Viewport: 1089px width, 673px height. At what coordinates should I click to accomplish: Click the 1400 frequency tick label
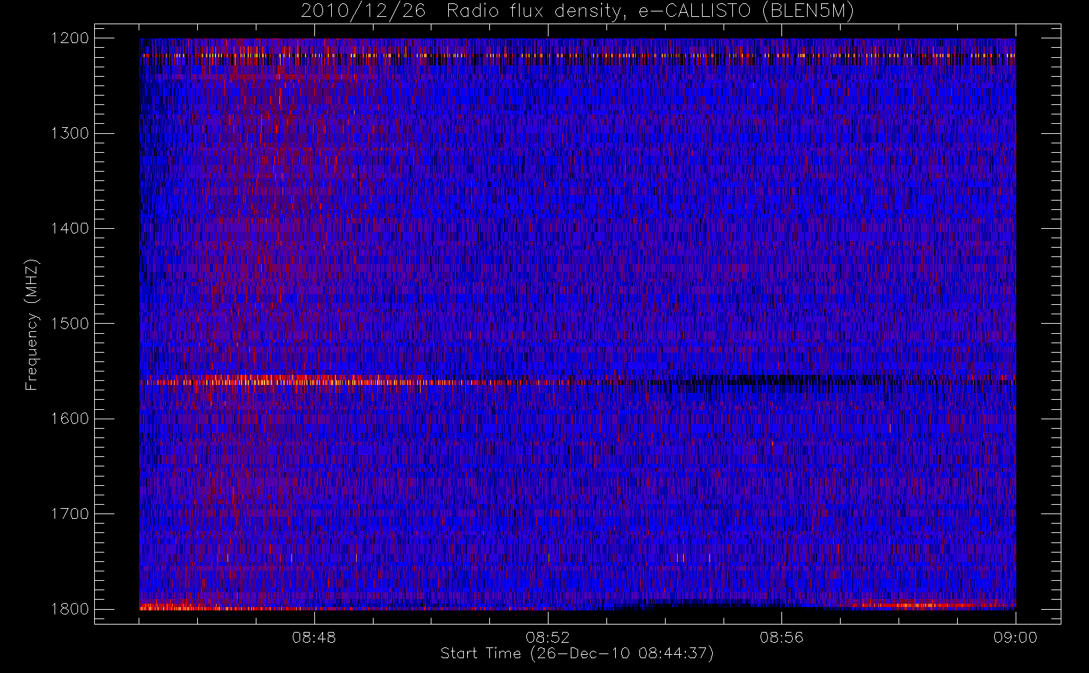pyautogui.click(x=70, y=229)
